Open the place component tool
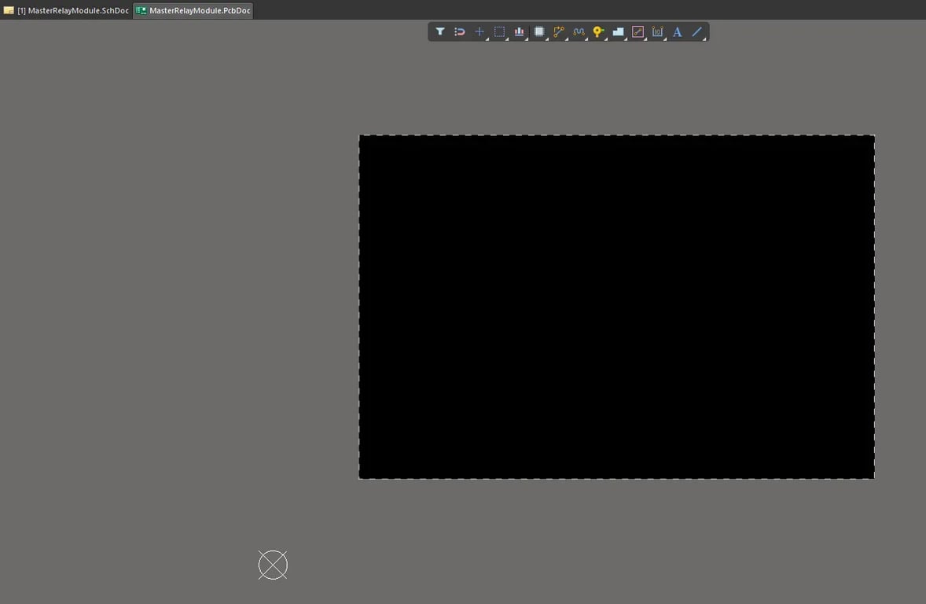This screenshot has width=926, height=604. click(519, 31)
